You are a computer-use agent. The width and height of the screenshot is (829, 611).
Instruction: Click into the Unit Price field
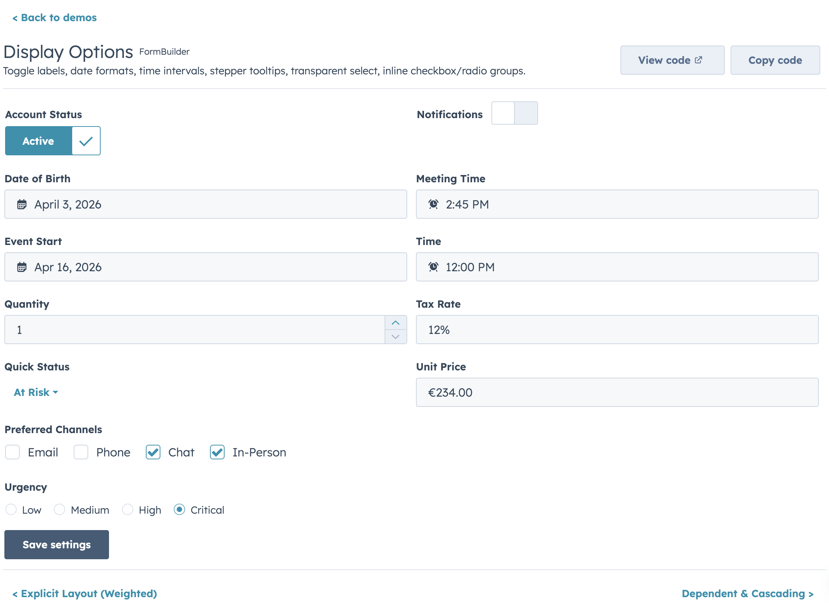[x=616, y=392]
